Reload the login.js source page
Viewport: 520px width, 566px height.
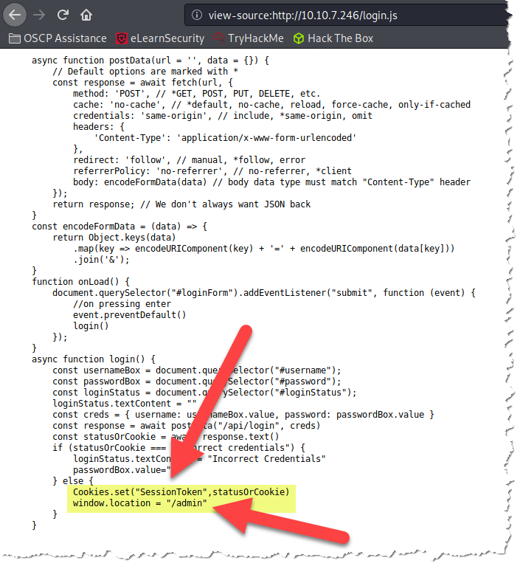click(x=63, y=14)
